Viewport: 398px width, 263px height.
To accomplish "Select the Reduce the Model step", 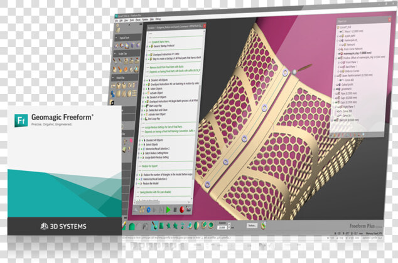I will 151,183.
